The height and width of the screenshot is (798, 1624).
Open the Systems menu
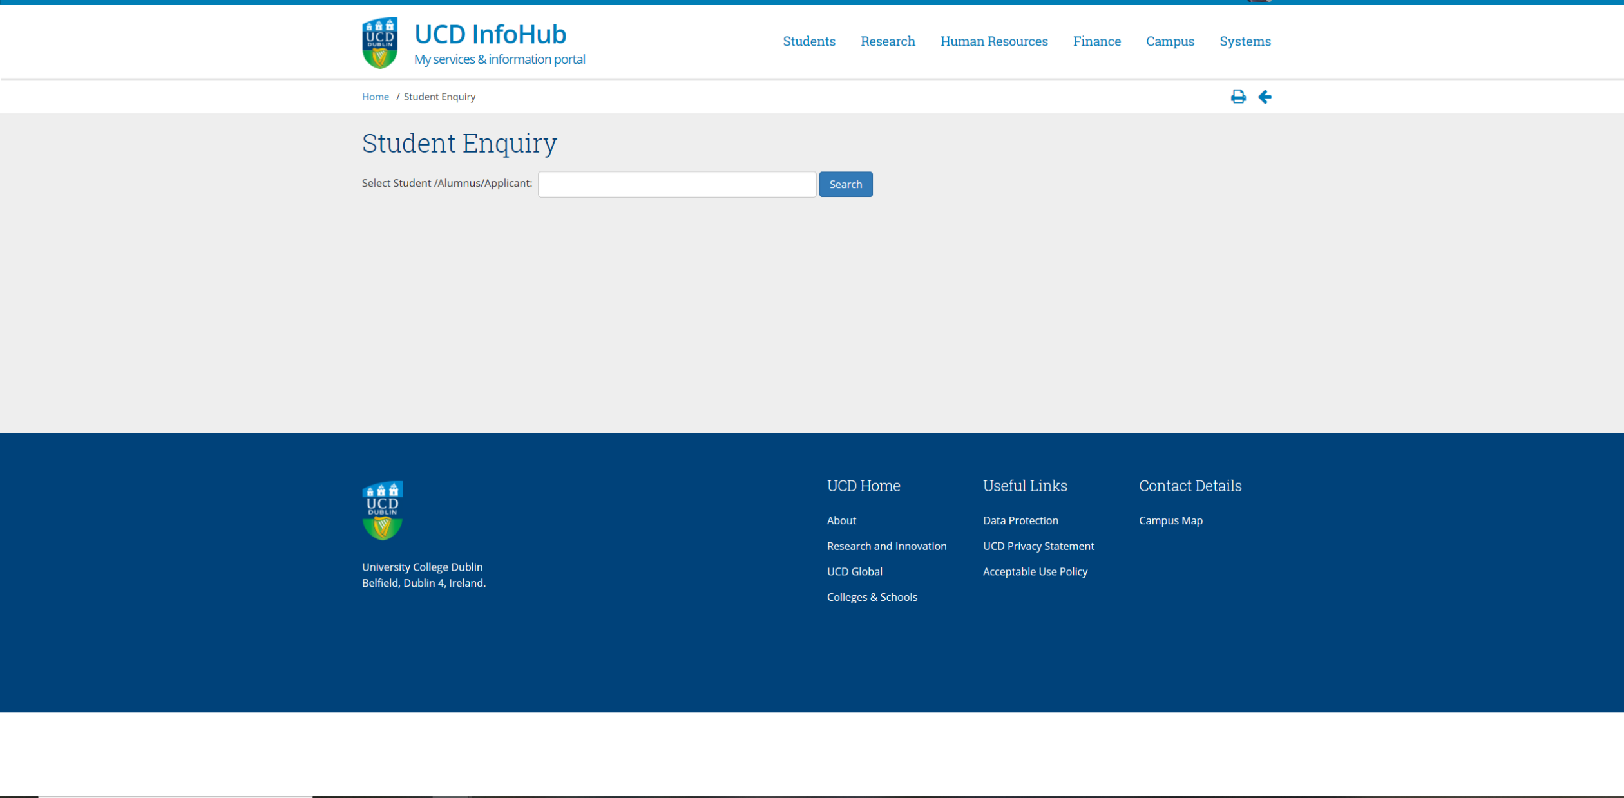click(x=1245, y=41)
